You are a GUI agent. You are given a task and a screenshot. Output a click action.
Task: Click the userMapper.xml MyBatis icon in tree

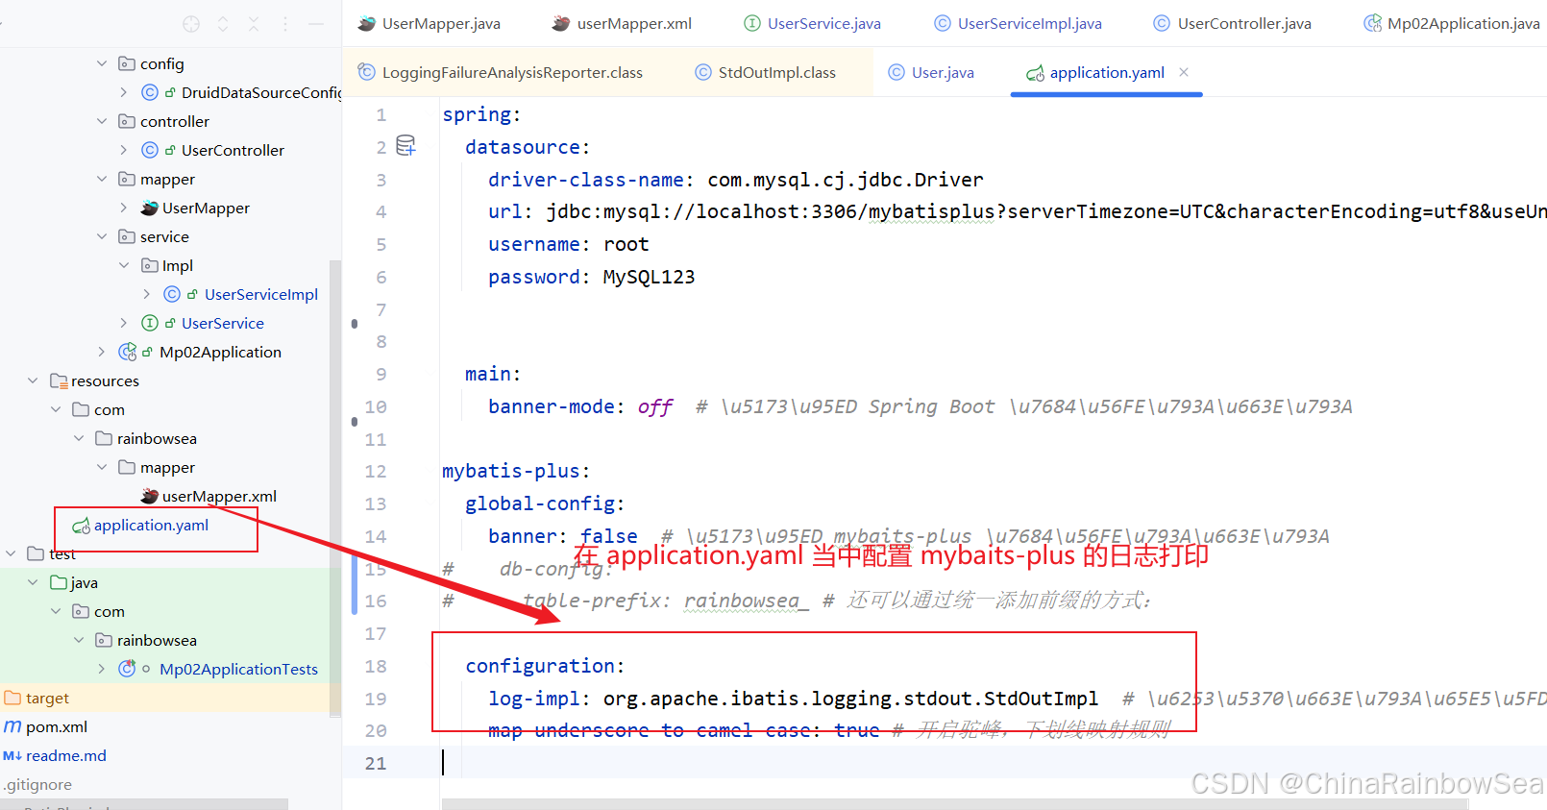coord(150,496)
